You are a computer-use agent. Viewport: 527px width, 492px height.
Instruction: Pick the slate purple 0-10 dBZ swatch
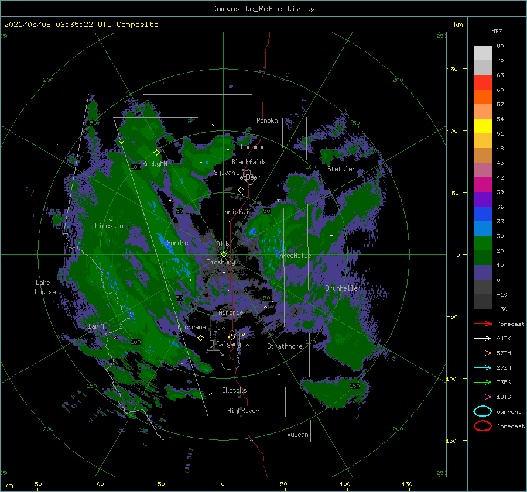482,273
